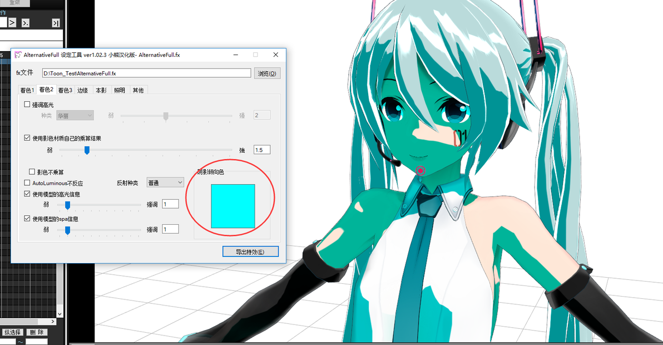Click timeline horizontal scrollbar right arrow
Viewport: 663px width, 345px height.
point(53,322)
